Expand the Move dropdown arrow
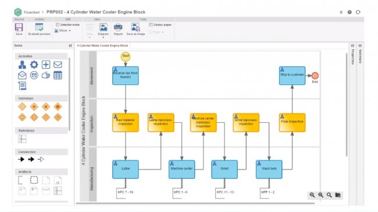378x212 pixels. coord(70,31)
